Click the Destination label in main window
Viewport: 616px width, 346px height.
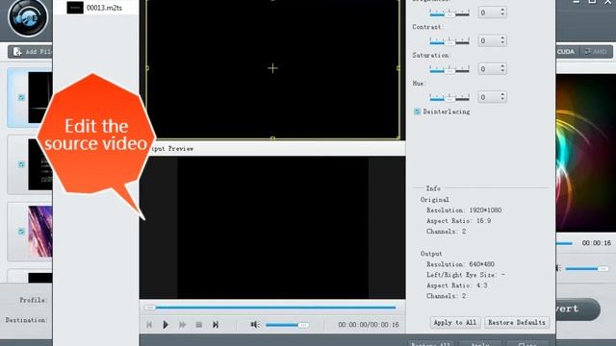pyautogui.click(x=26, y=320)
